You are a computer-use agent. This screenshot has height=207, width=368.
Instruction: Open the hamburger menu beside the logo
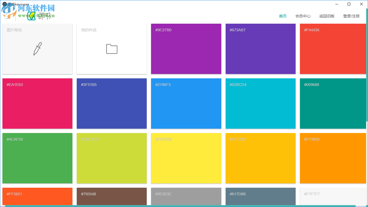click(8, 16)
